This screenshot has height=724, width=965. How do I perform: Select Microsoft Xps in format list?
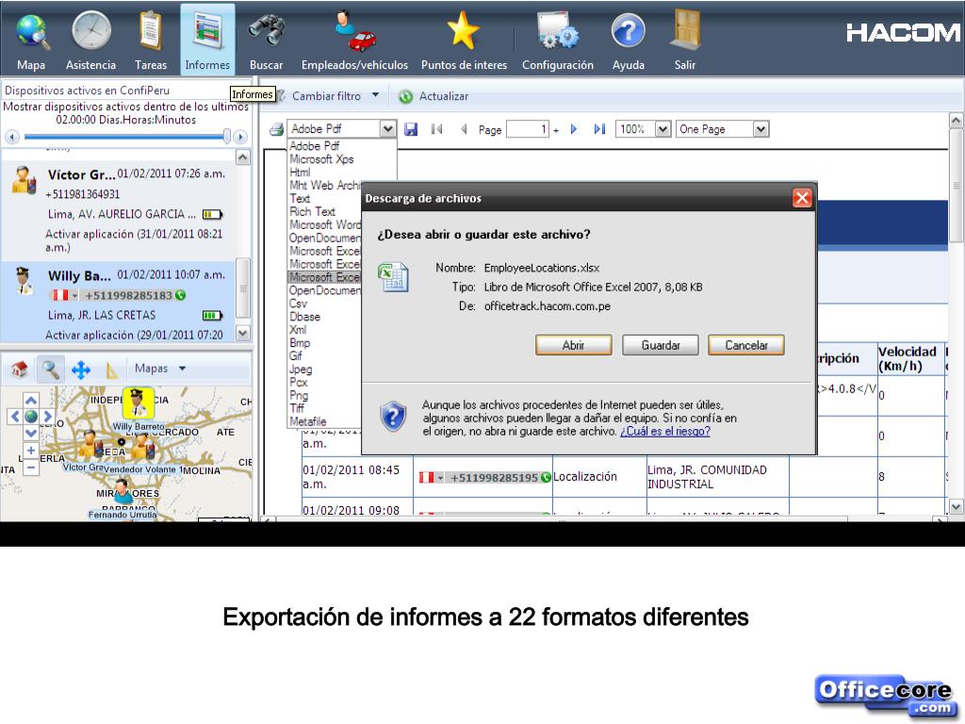point(322,158)
